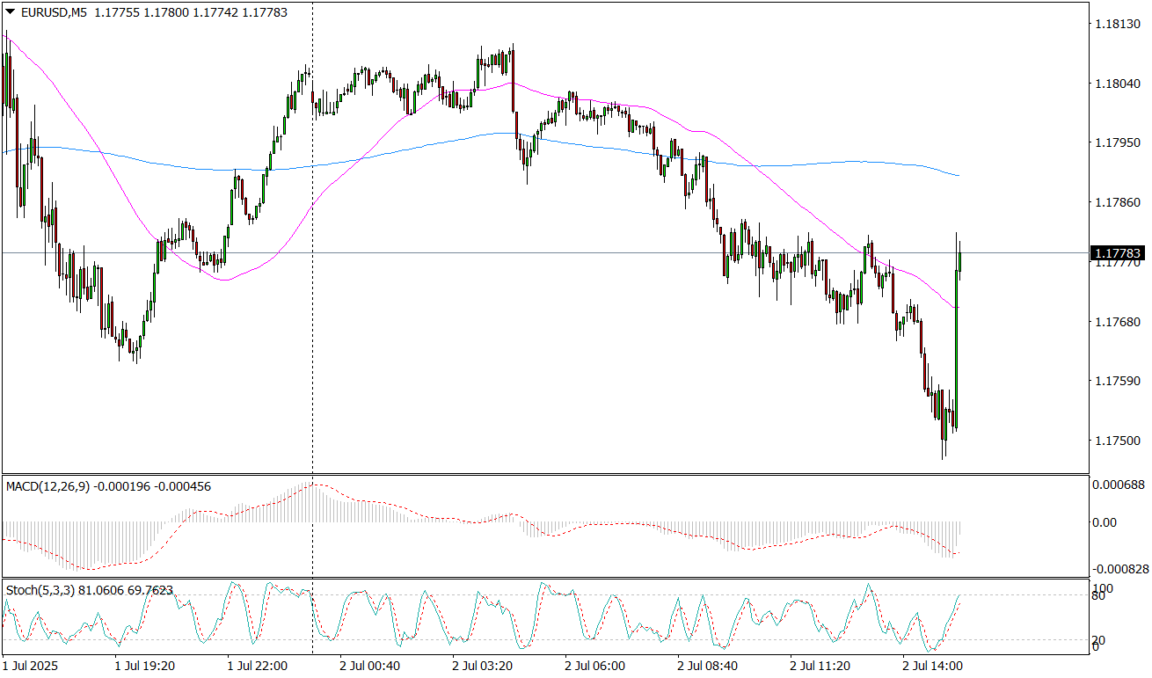This screenshot has width=1152, height=678.
Task: Click the 2 Jul 06:00 time label
Action: tap(595, 667)
